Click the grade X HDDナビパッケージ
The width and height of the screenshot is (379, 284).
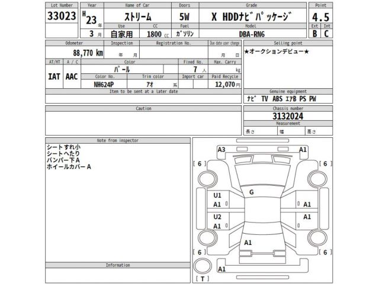point(251,17)
